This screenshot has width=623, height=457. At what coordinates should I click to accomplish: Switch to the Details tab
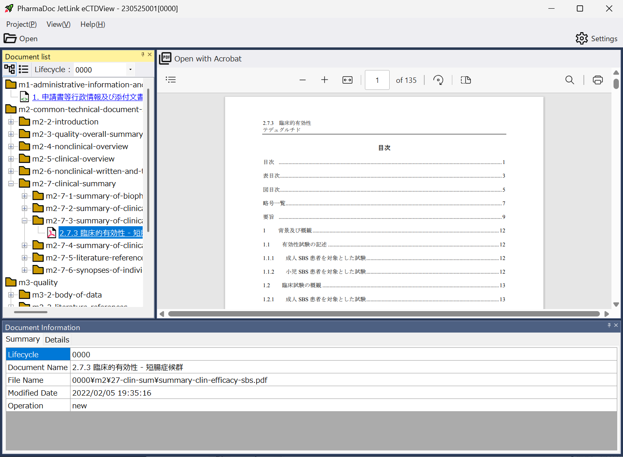pyautogui.click(x=57, y=340)
